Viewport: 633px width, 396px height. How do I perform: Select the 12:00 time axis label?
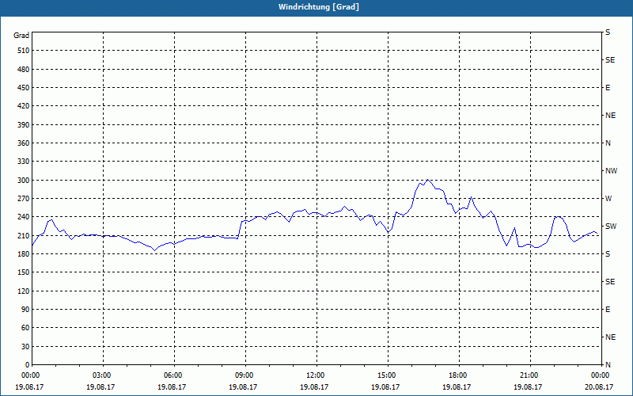pos(316,375)
